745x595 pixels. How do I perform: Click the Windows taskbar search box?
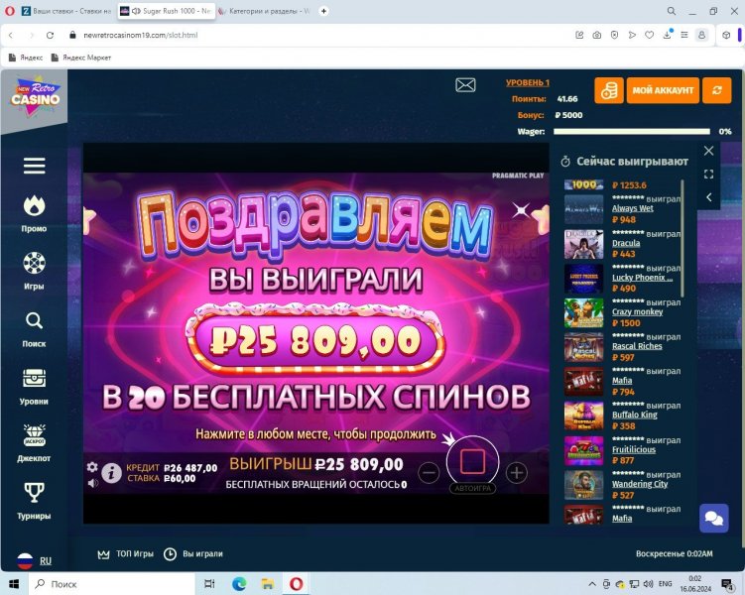(112, 584)
